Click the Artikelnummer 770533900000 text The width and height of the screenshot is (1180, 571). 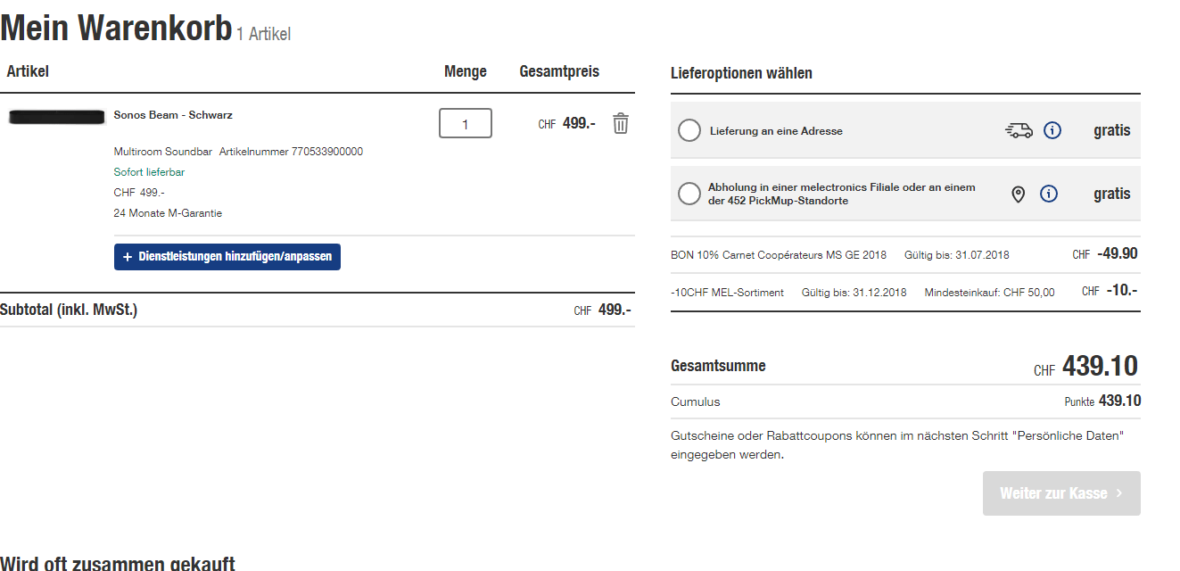[291, 152]
